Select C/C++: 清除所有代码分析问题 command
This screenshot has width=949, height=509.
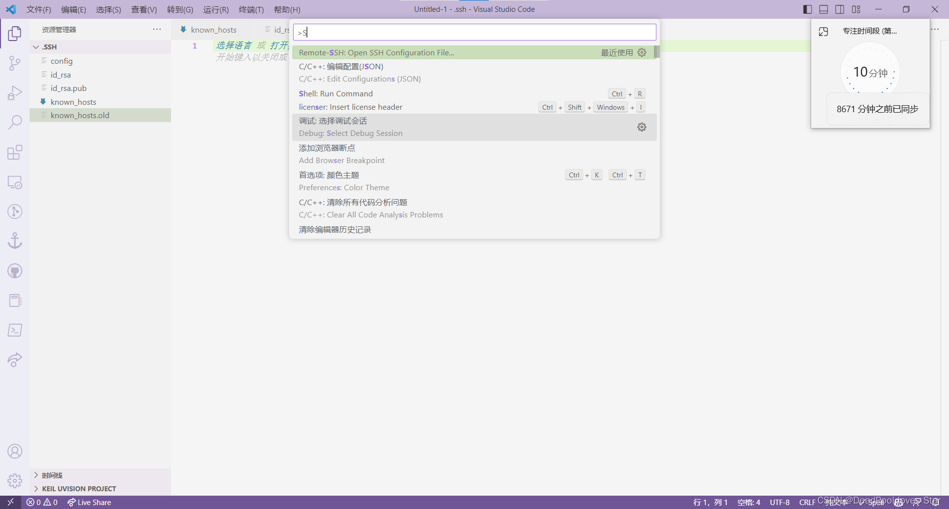click(x=474, y=209)
